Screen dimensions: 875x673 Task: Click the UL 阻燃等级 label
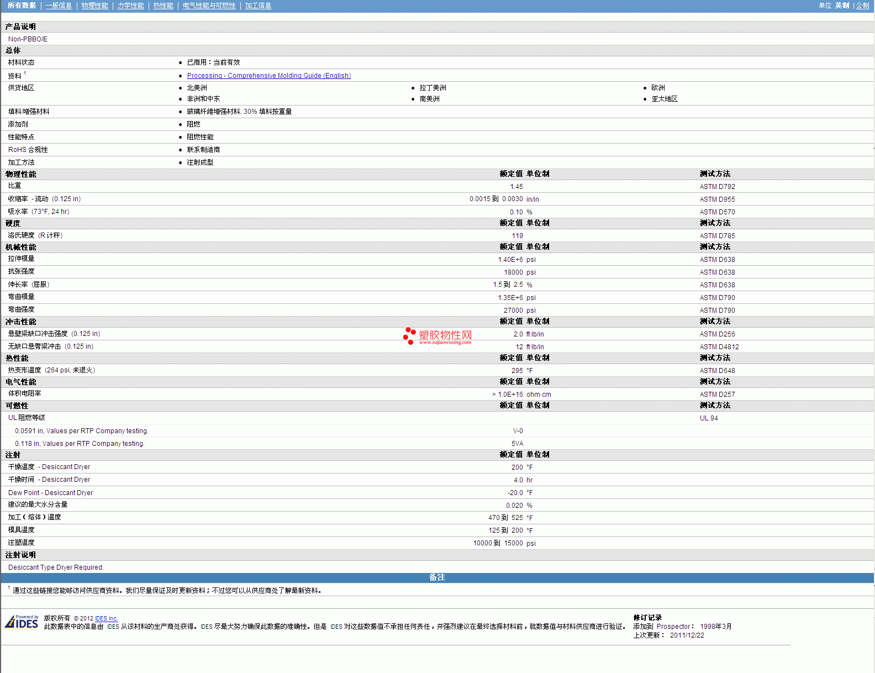[27, 418]
